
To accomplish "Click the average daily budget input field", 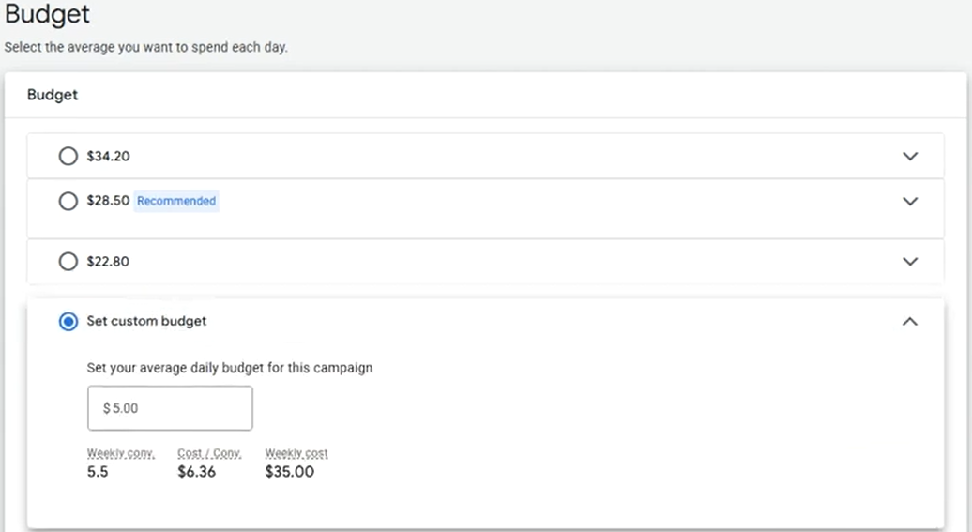I will point(170,408).
